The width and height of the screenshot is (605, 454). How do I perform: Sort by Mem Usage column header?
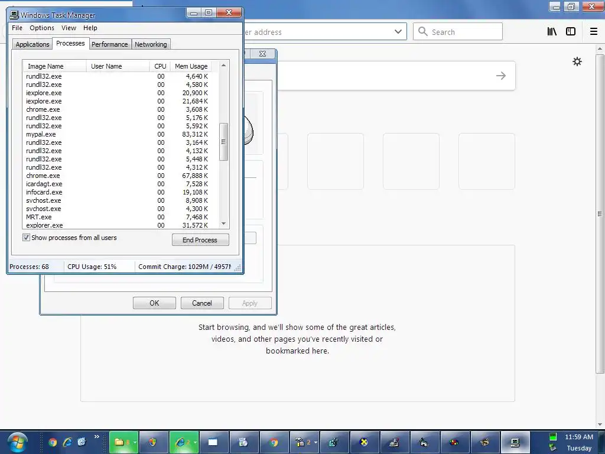(x=191, y=66)
